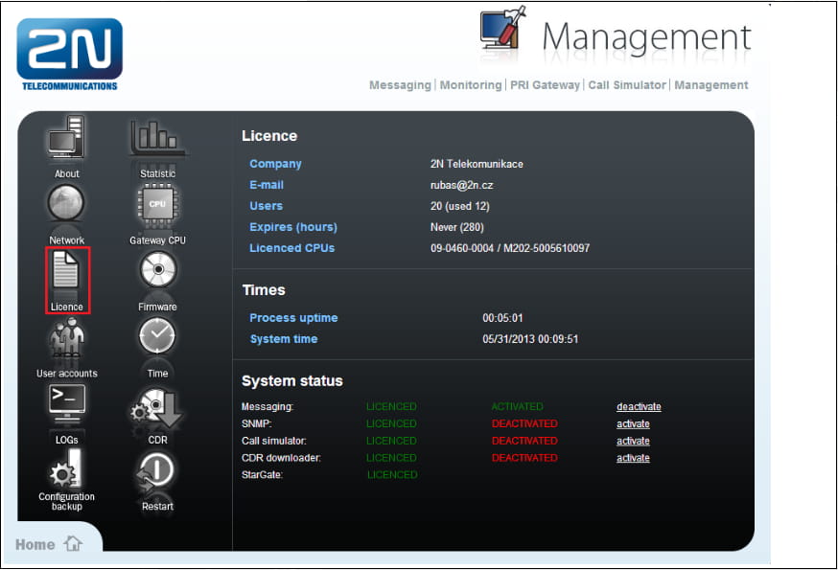This screenshot has width=838, height=570.
Task: Activate the Call simulator service
Action: tap(633, 441)
